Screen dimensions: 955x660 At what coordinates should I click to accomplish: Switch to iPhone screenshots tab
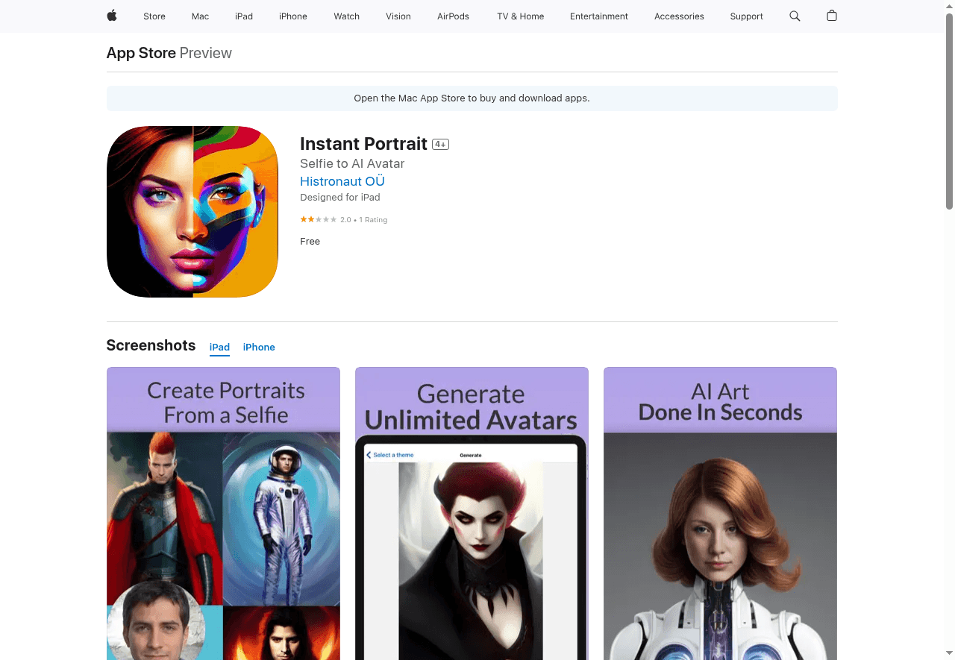coord(259,348)
